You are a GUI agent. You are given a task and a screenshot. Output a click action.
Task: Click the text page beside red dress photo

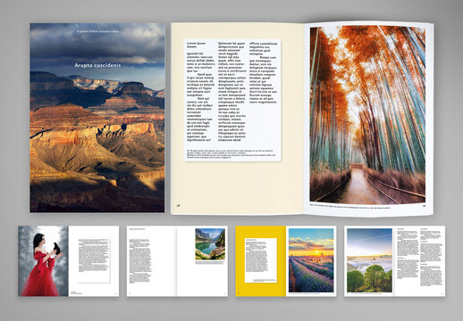coord(94,261)
